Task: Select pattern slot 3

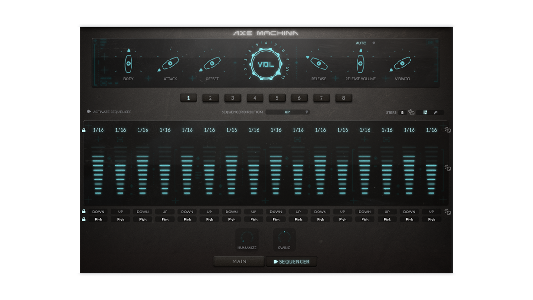Action: coord(233,98)
